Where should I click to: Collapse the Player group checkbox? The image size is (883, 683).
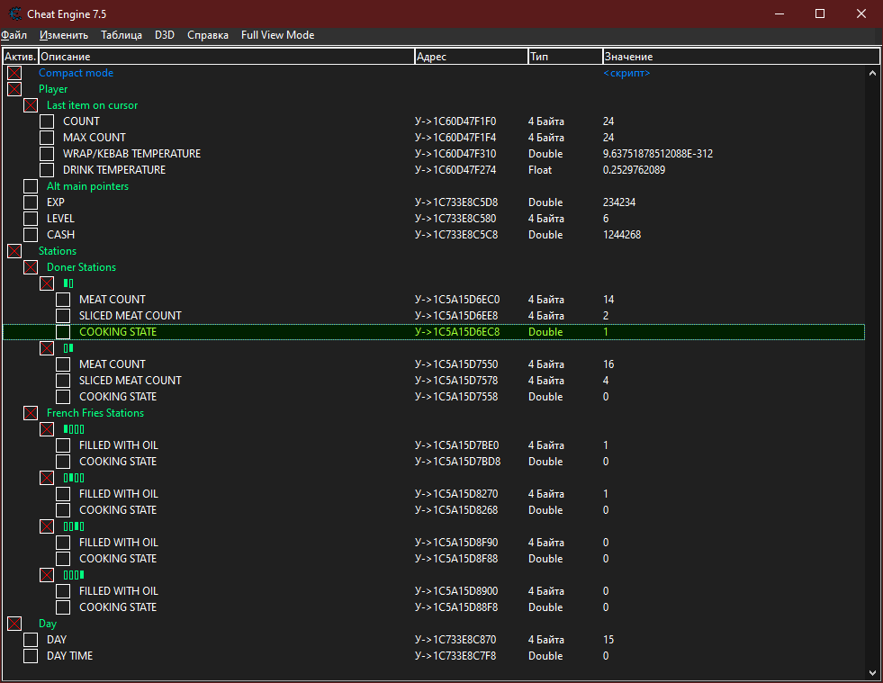[x=14, y=89]
